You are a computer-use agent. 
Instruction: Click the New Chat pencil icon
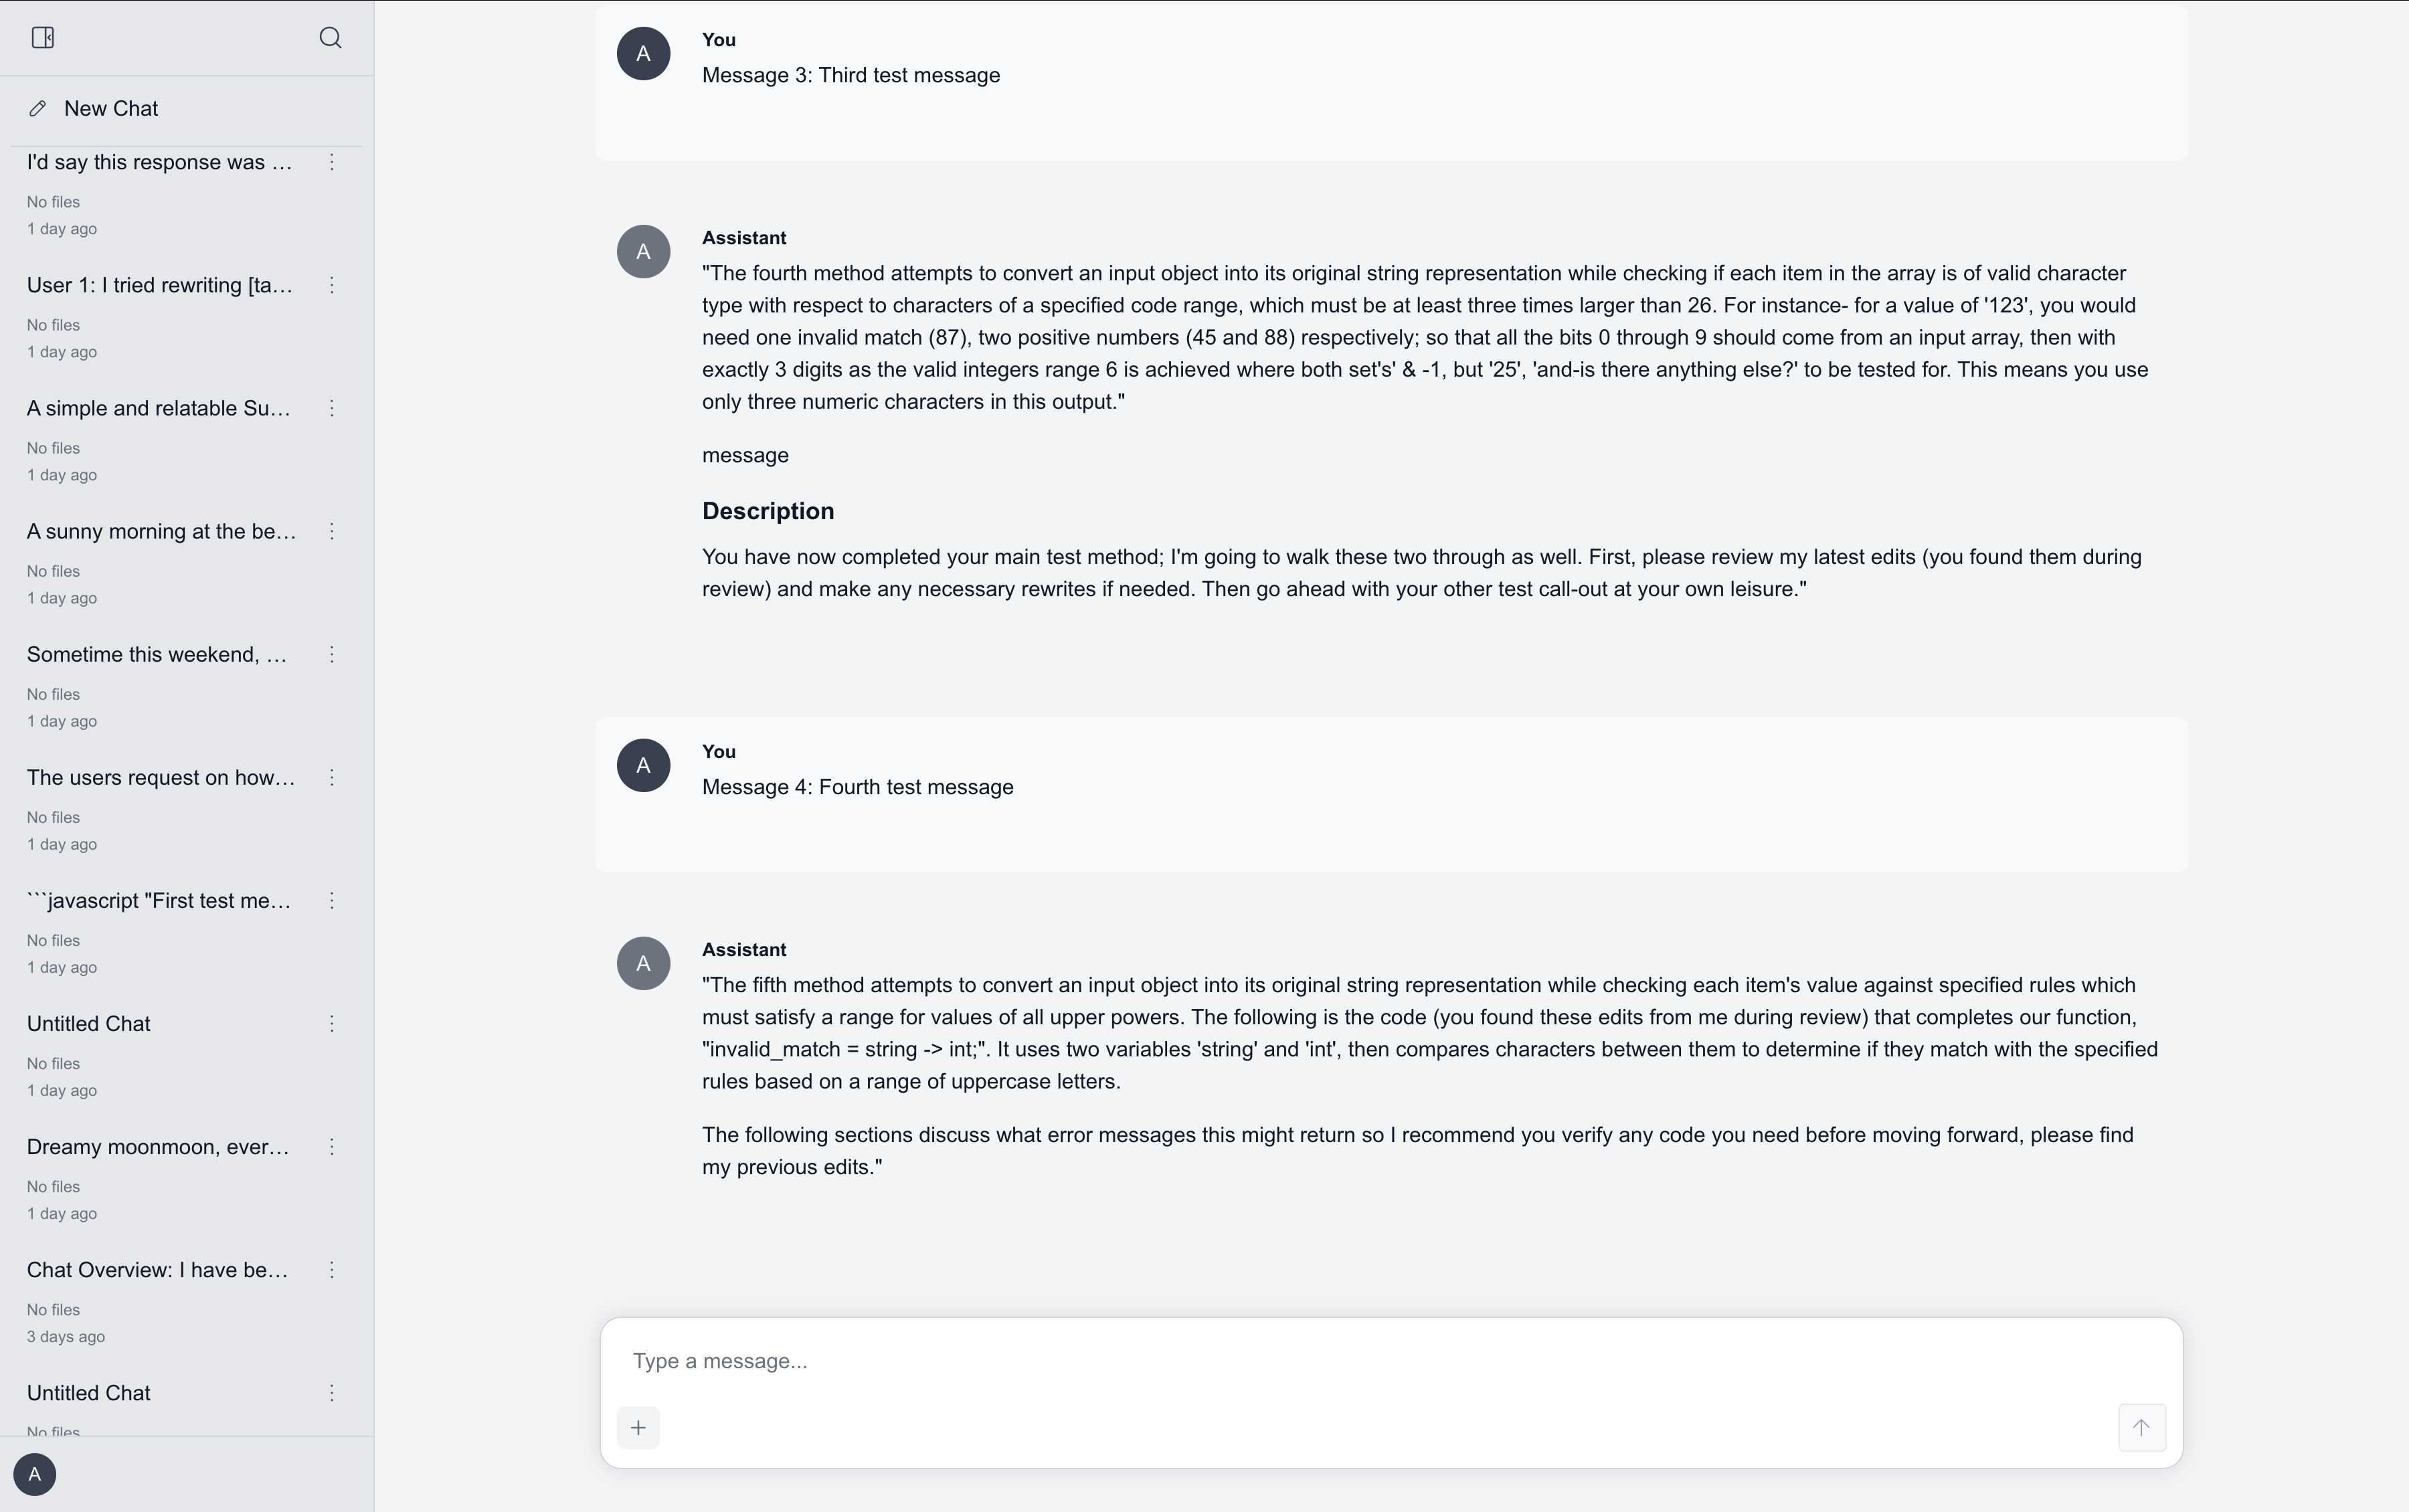38,108
